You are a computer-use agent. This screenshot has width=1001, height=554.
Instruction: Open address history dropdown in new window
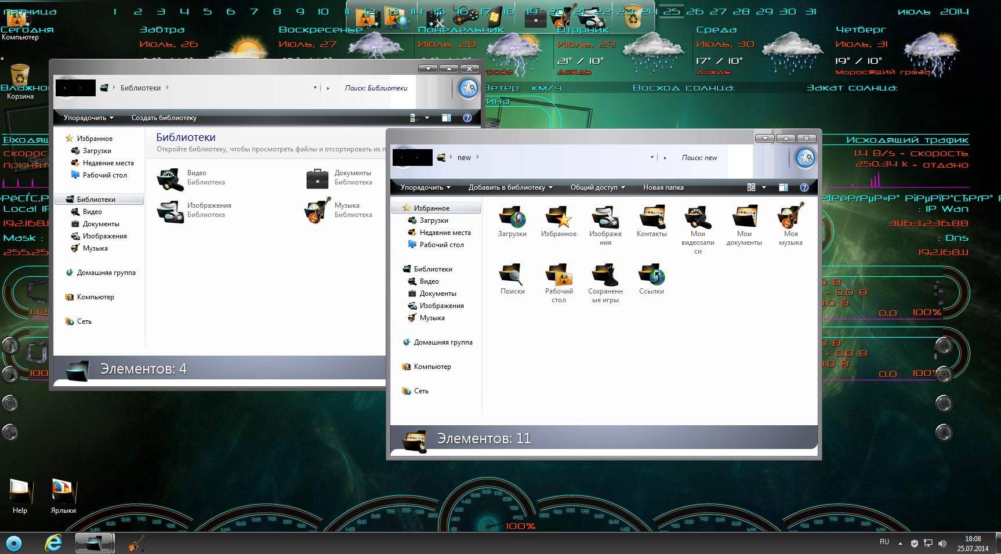coord(652,157)
